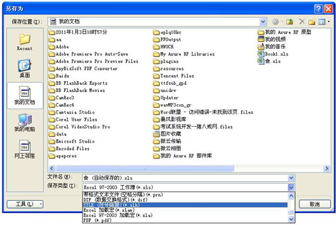Click the horizontal scrollbar thumb in file list
The image size is (336, 225).
coord(145,168)
